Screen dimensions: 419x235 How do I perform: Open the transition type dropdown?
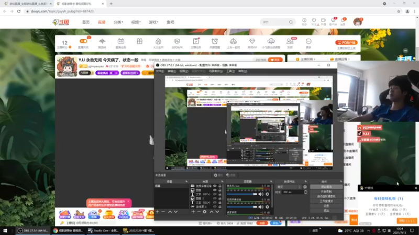(289, 187)
